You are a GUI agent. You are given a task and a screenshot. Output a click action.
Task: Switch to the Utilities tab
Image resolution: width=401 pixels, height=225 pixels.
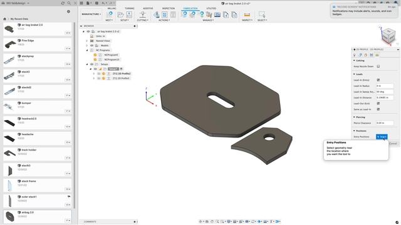(x=211, y=8)
